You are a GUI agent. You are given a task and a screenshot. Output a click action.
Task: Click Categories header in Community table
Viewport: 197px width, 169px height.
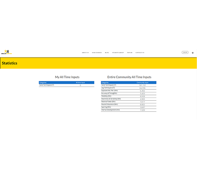105,83
